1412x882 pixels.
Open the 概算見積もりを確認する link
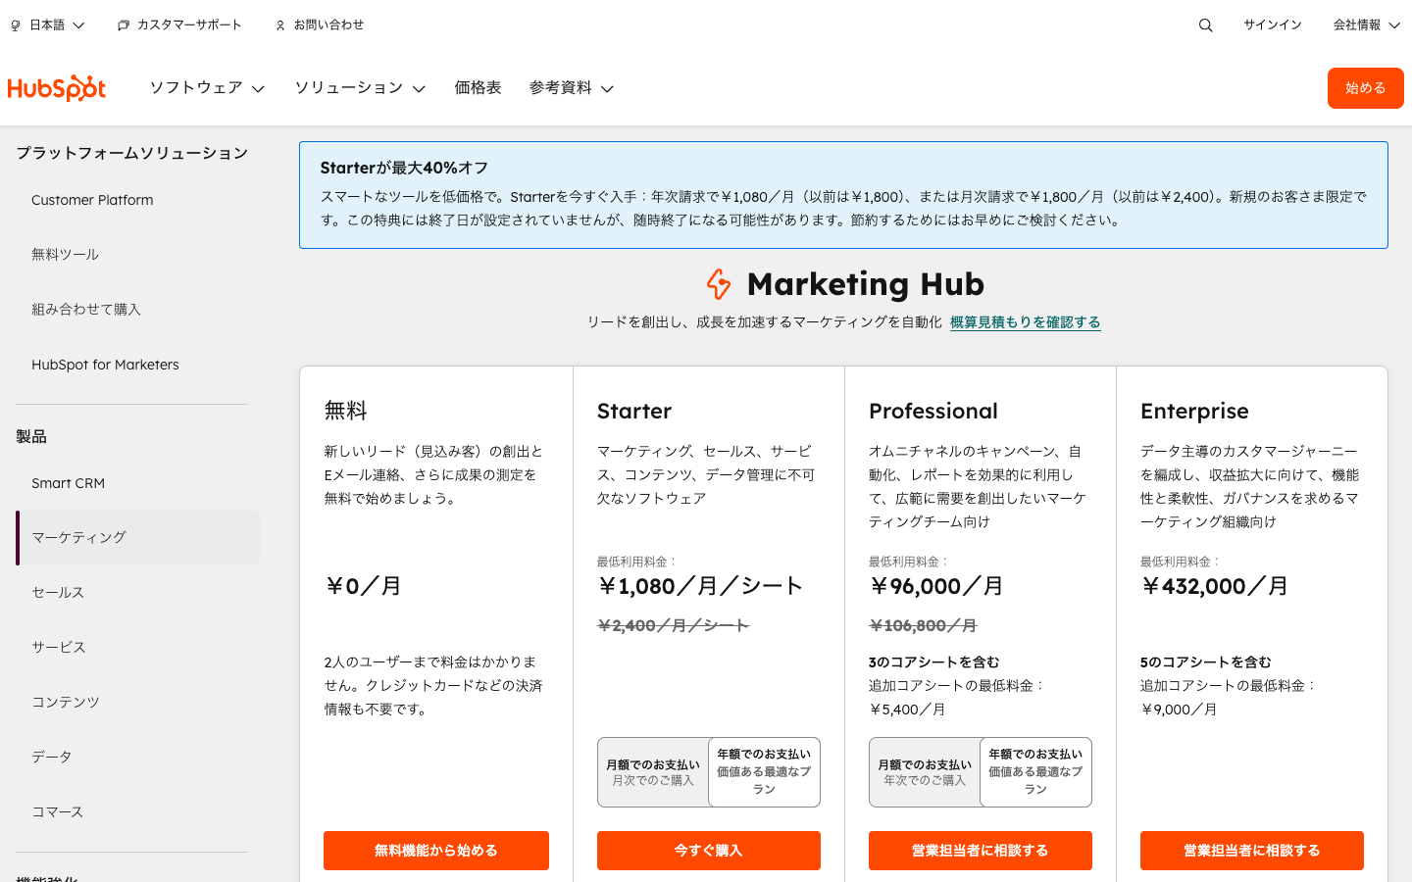[x=1025, y=321]
